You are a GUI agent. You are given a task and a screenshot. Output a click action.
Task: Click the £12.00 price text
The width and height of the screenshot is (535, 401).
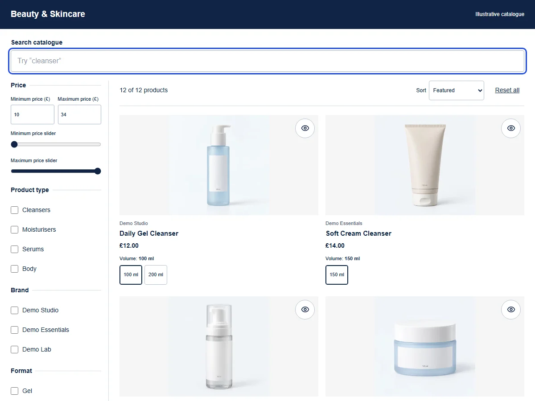[x=129, y=246]
